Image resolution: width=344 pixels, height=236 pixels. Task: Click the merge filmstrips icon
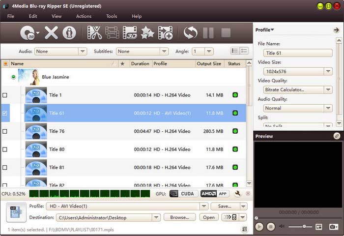click(x=112, y=33)
